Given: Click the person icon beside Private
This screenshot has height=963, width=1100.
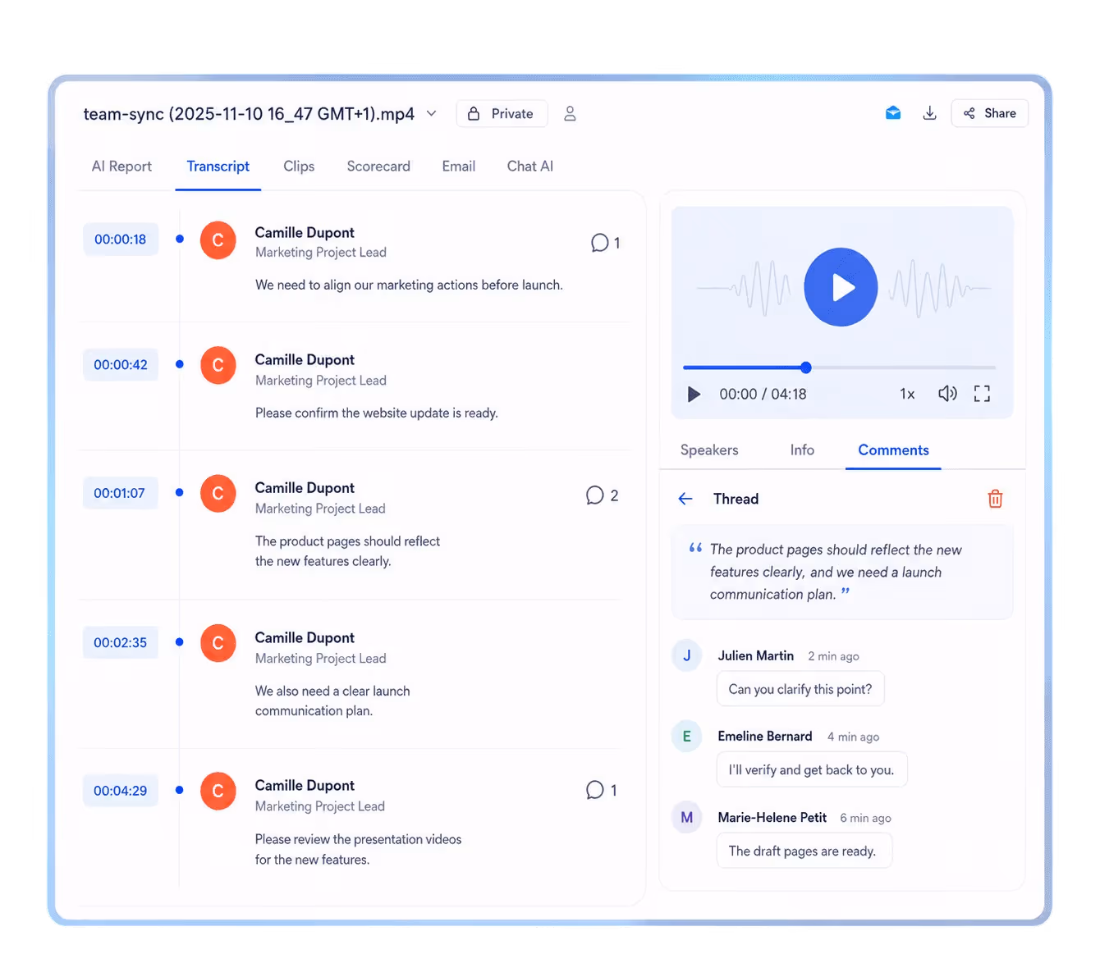Looking at the screenshot, I should tap(570, 114).
